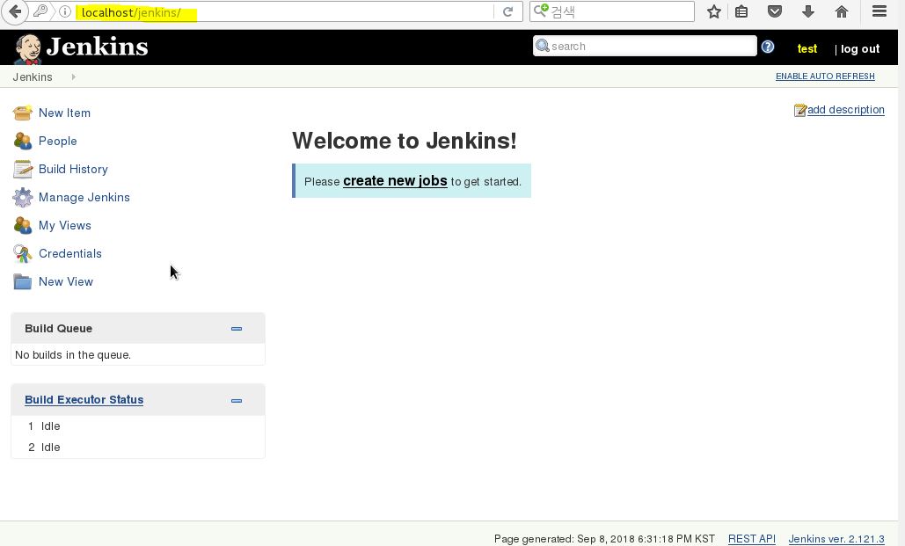Click the add description notepad icon
Screen dimensions: 905x546
[800, 110]
